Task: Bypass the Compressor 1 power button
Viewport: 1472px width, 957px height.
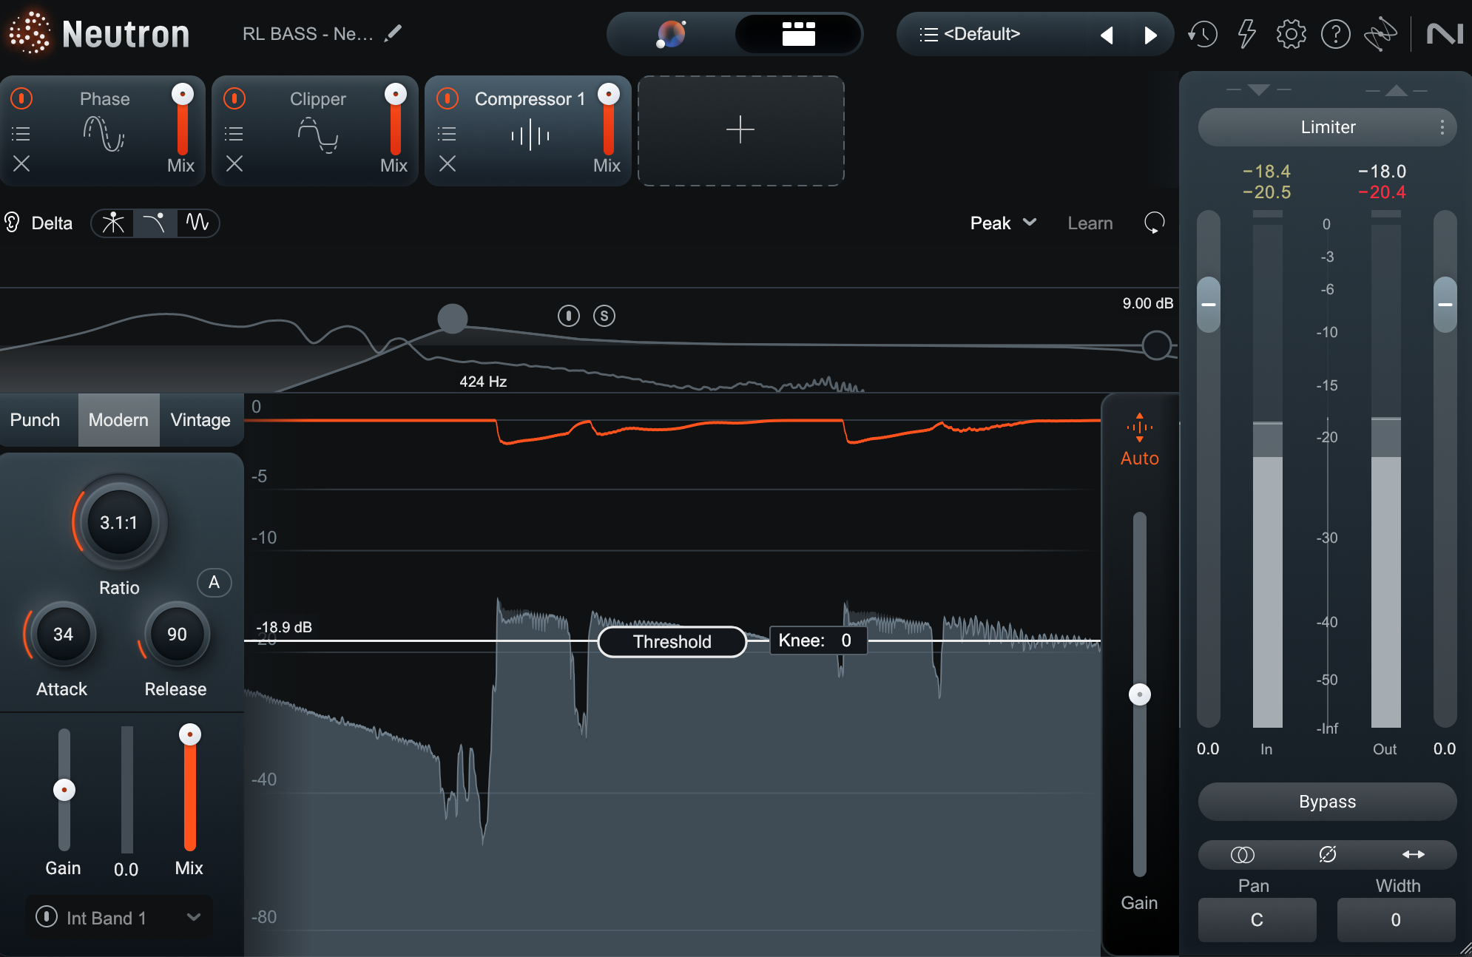Action: [x=448, y=98]
